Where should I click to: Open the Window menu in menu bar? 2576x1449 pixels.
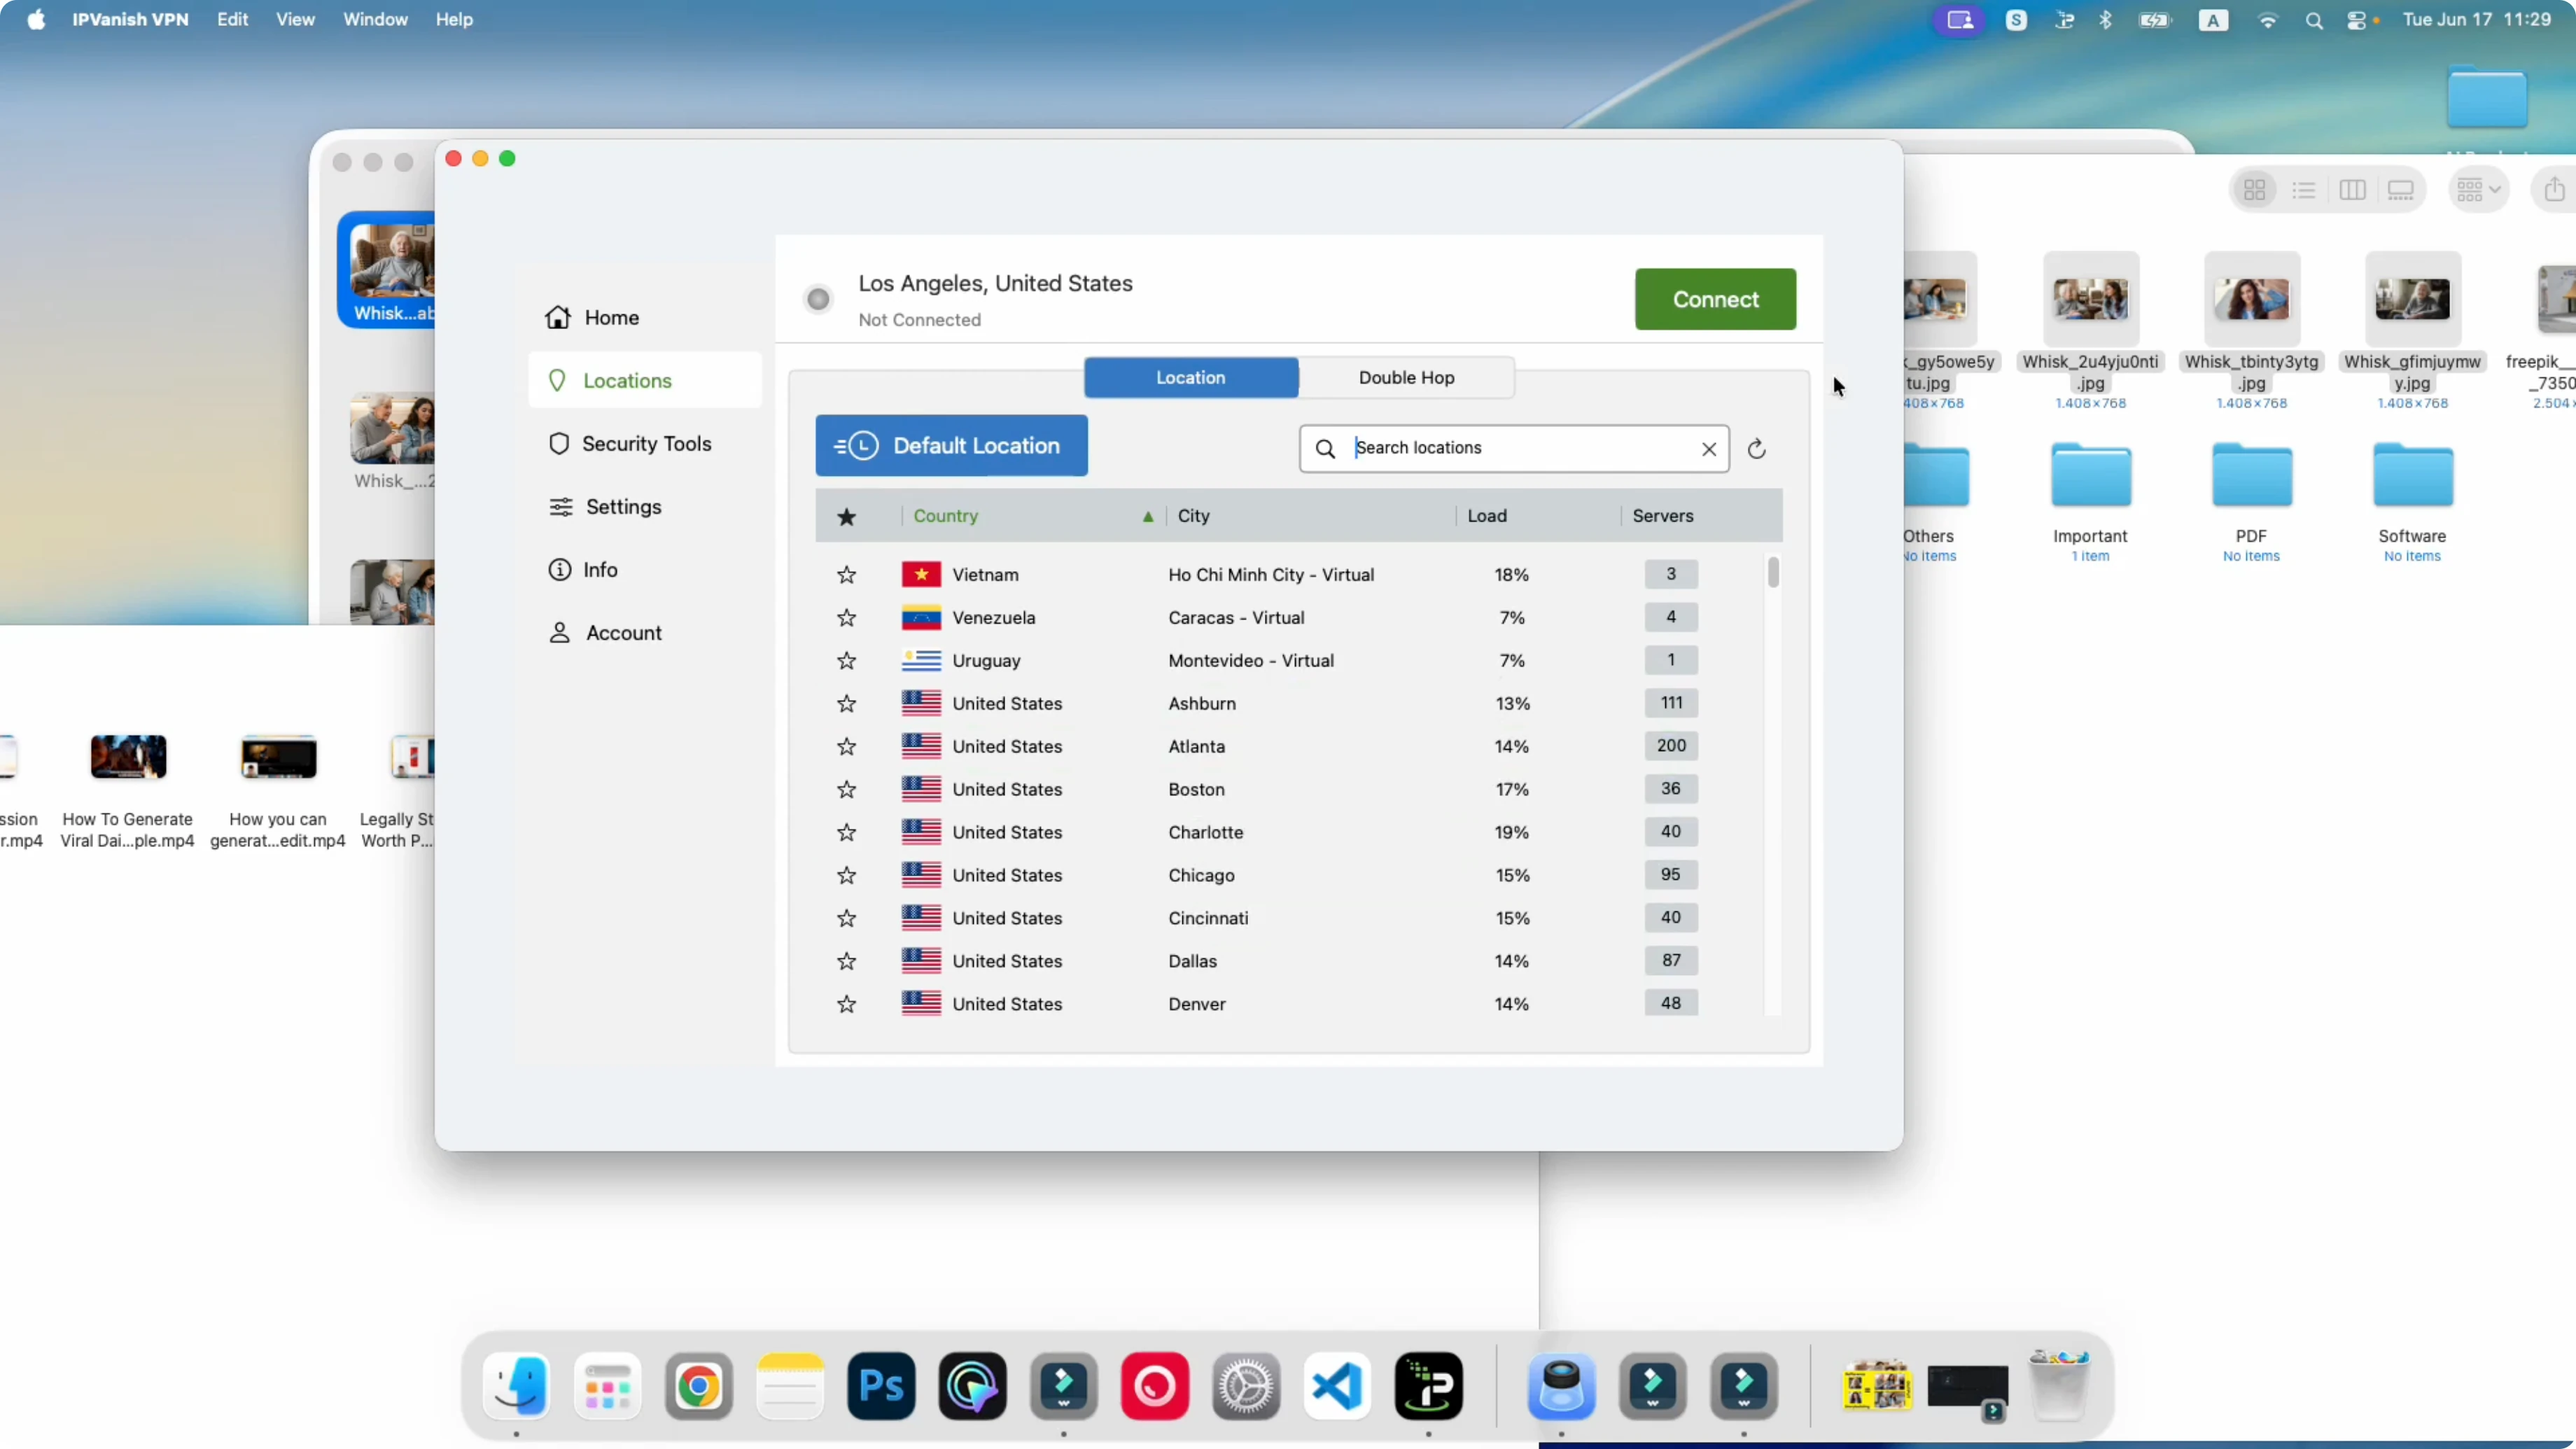point(375,20)
